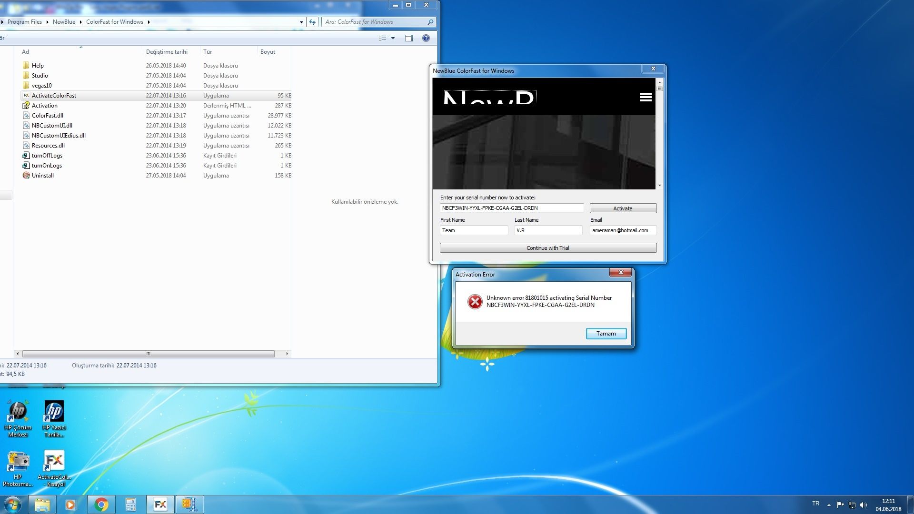Screen dimensions: 914x514
Task: Expand the view options dropdown arrow
Action: pos(393,38)
